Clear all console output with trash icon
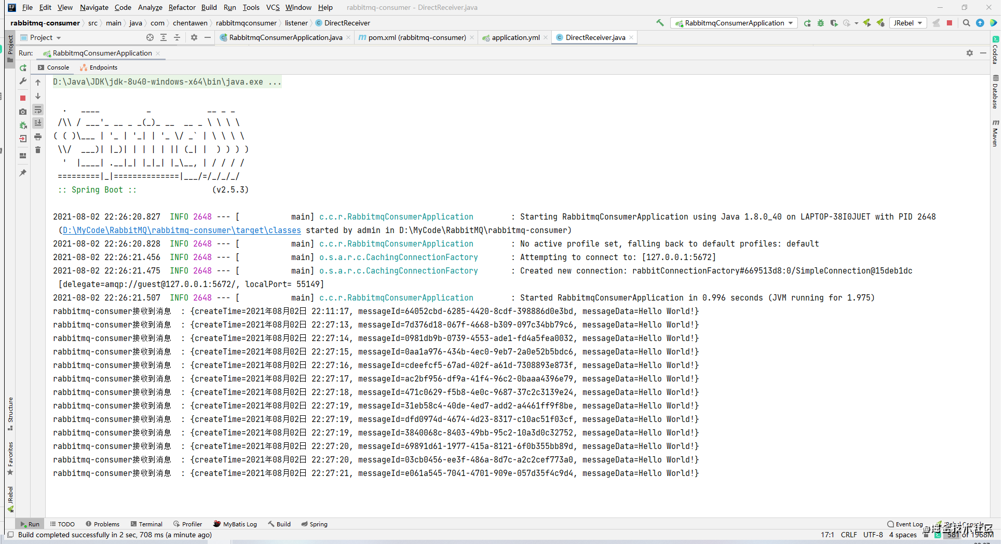 point(38,150)
